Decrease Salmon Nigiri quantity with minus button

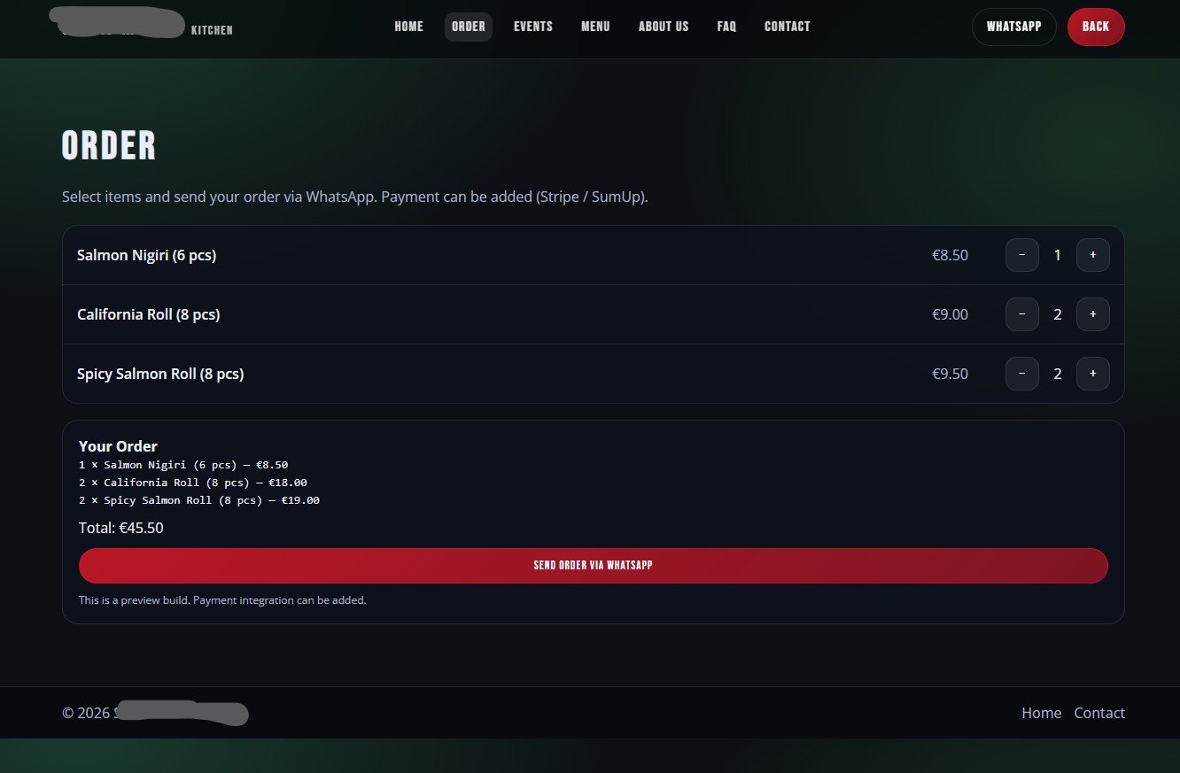(x=1021, y=254)
